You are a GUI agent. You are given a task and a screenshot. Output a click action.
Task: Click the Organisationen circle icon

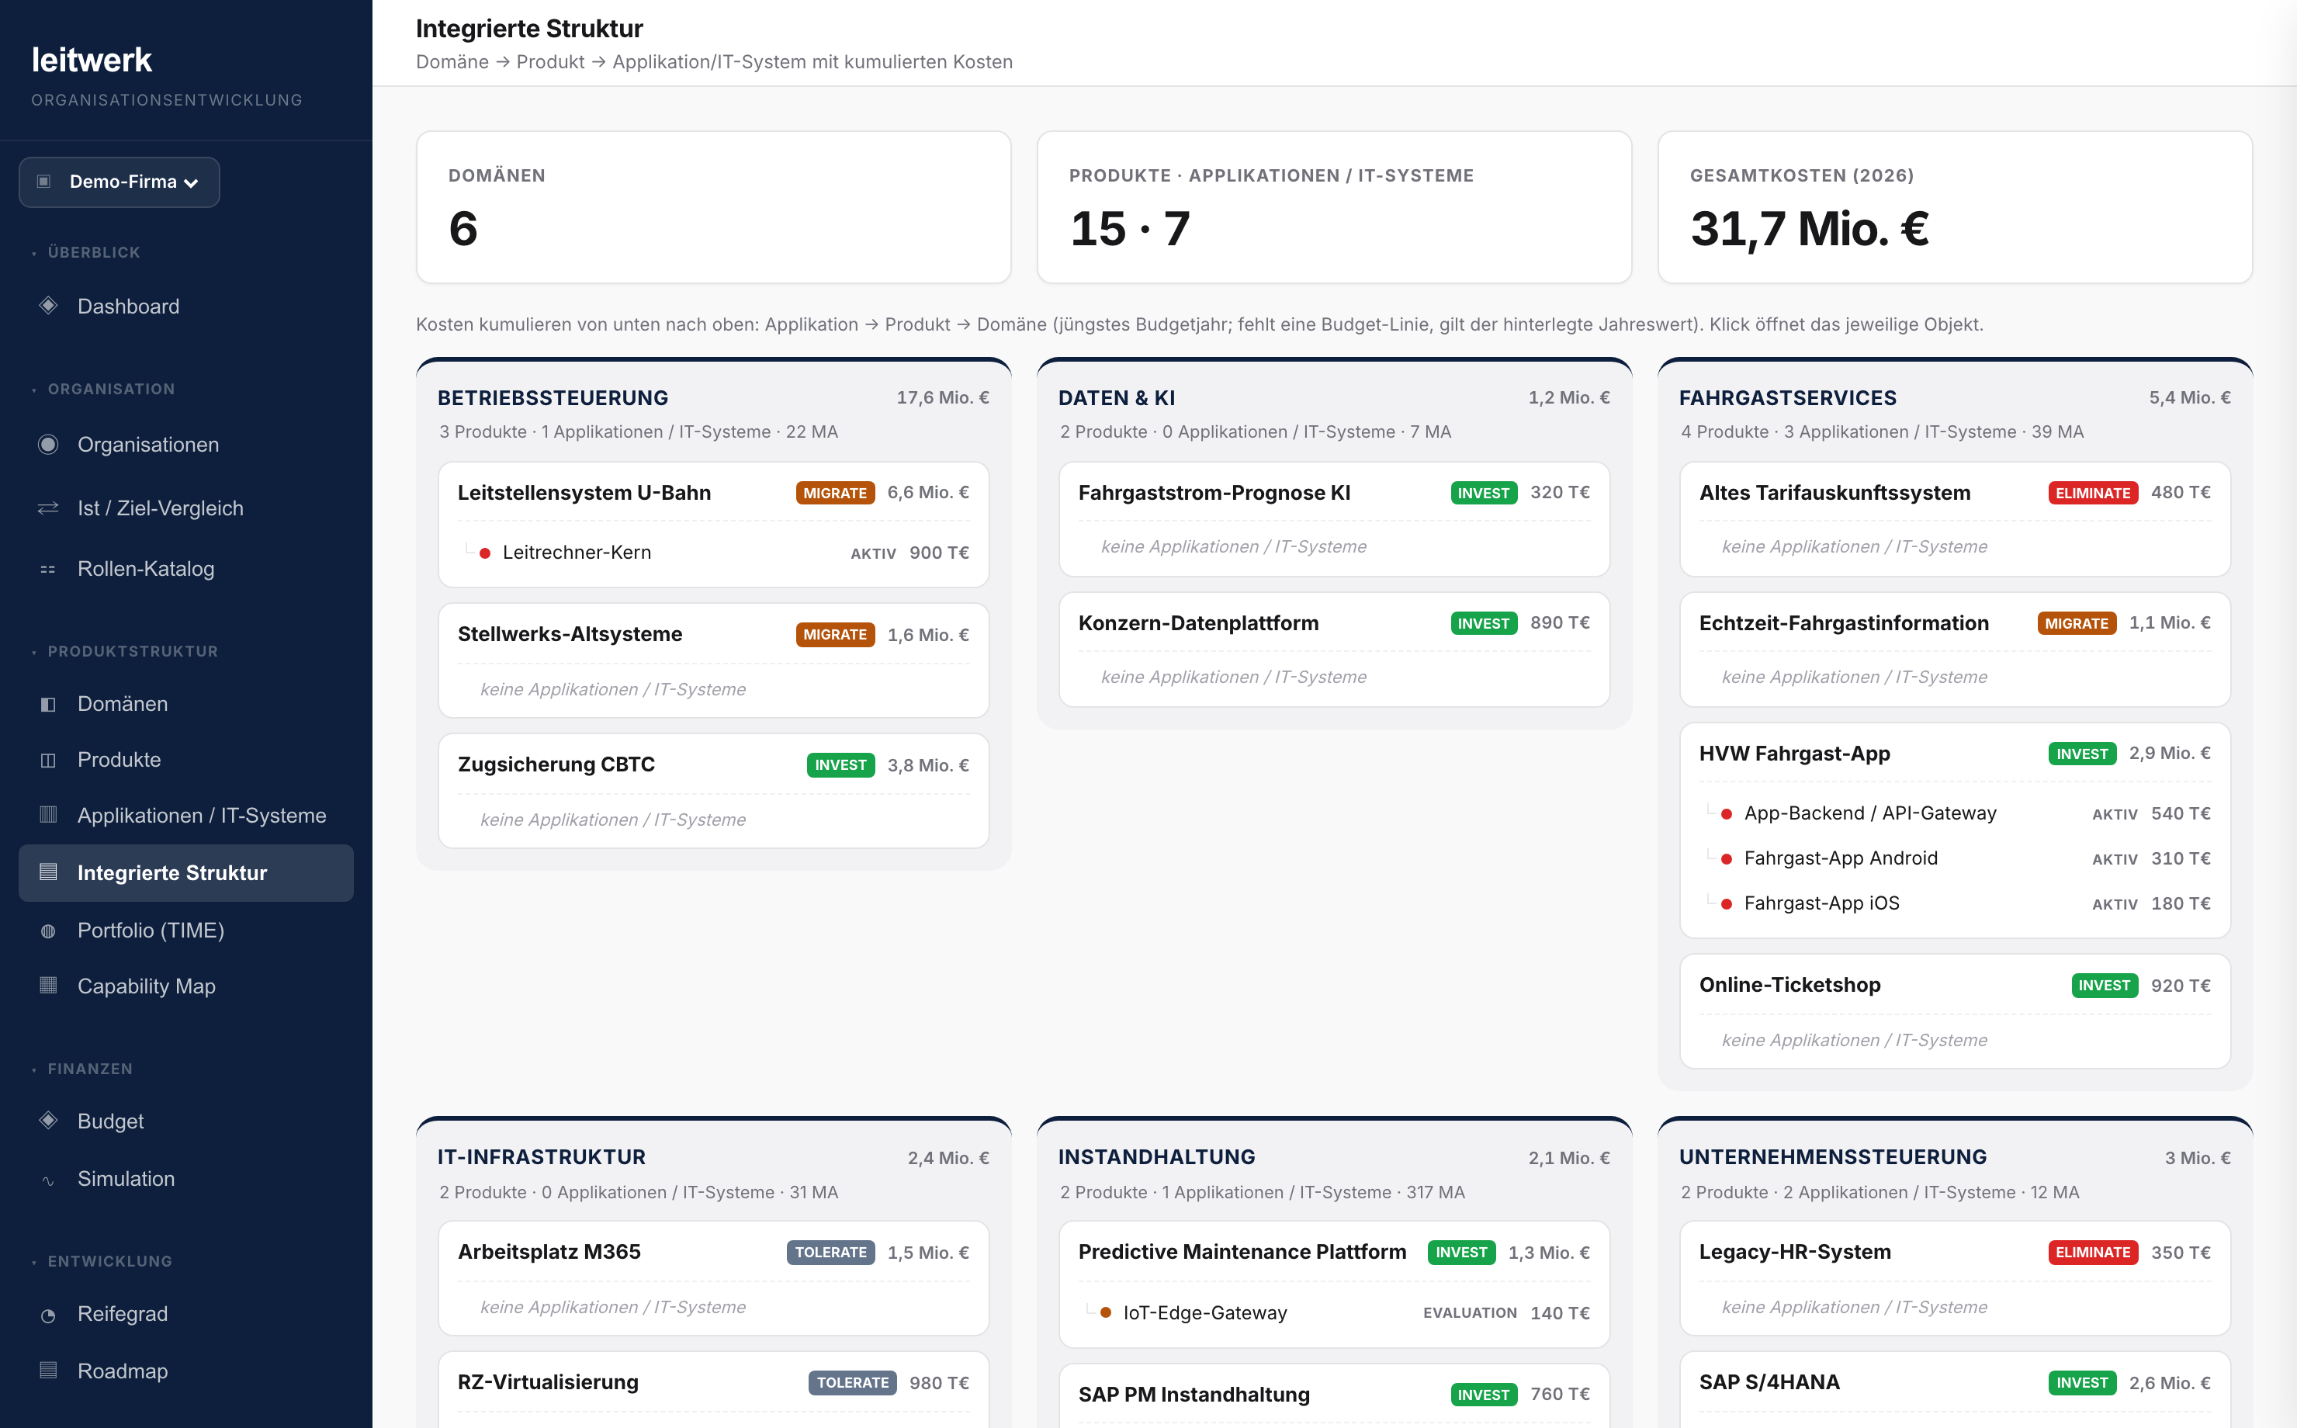[x=48, y=444]
